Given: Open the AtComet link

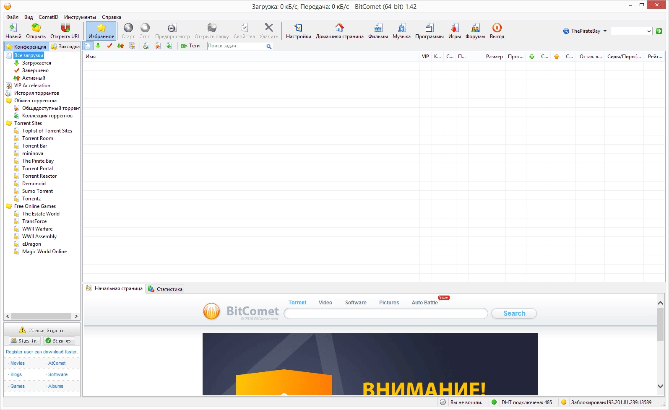Looking at the screenshot, I should (57, 363).
